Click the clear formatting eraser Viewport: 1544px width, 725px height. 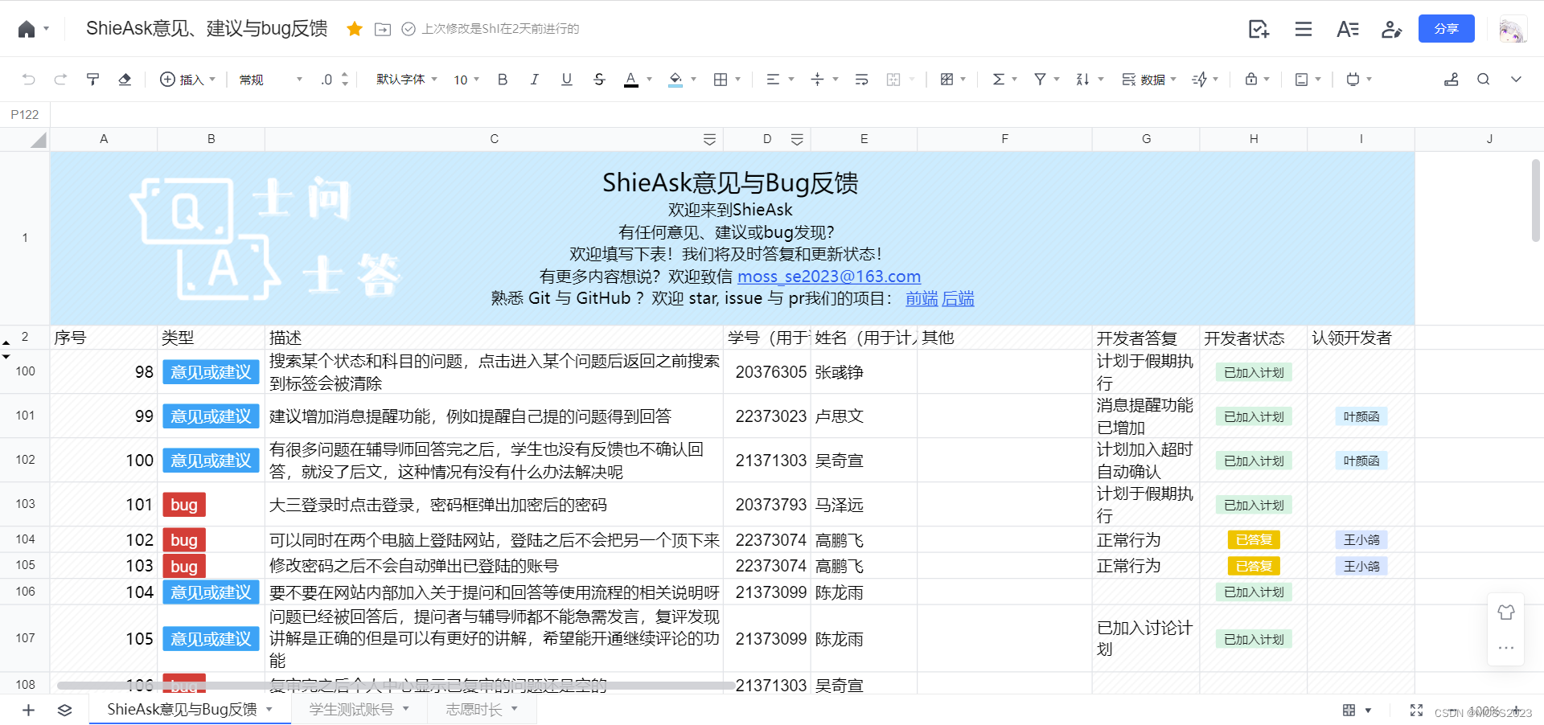[x=125, y=79]
